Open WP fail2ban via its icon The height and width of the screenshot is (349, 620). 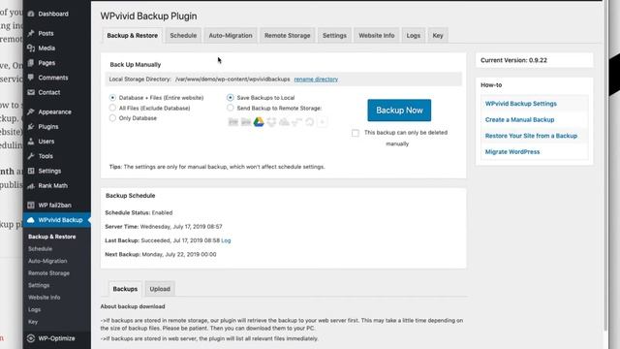pyautogui.click(x=31, y=205)
